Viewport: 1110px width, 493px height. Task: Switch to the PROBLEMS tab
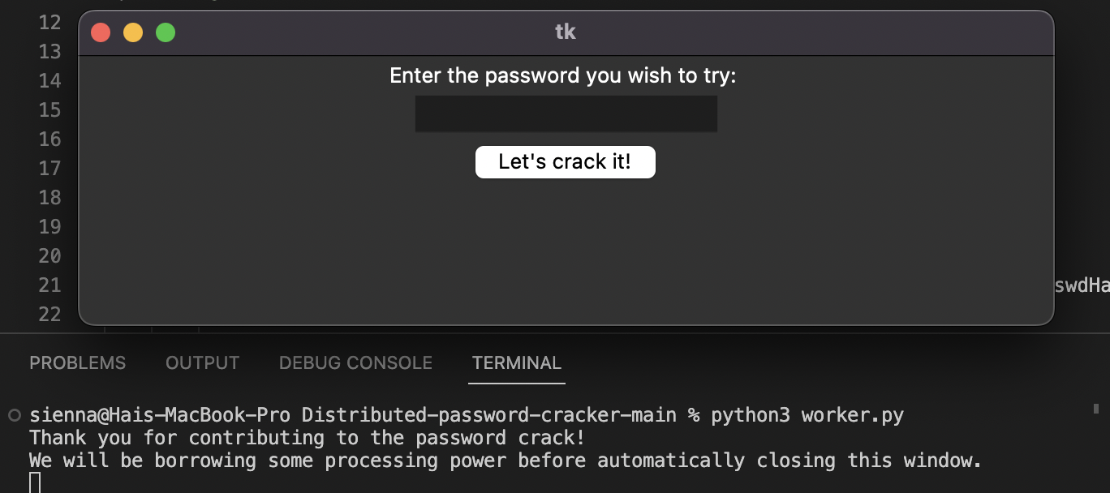[x=78, y=363]
